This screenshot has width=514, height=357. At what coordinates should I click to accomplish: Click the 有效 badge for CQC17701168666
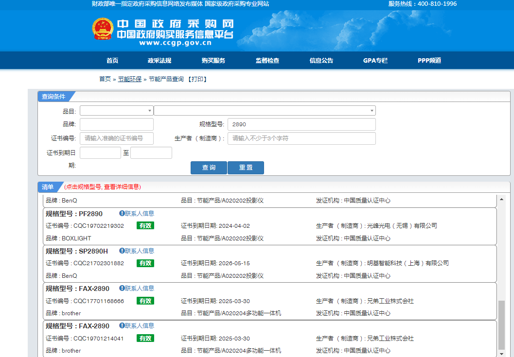(145, 301)
